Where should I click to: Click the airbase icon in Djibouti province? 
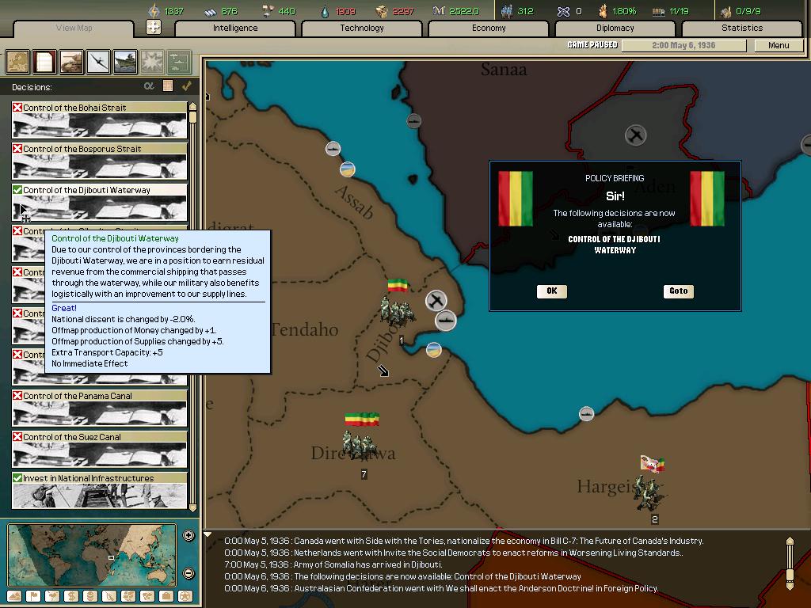pos(436,300)
